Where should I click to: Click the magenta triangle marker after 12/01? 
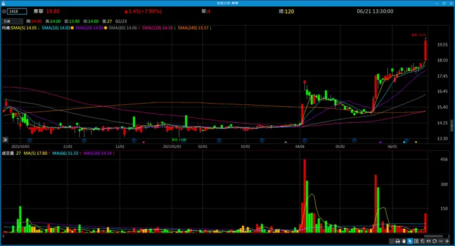[x=143, y=142]
